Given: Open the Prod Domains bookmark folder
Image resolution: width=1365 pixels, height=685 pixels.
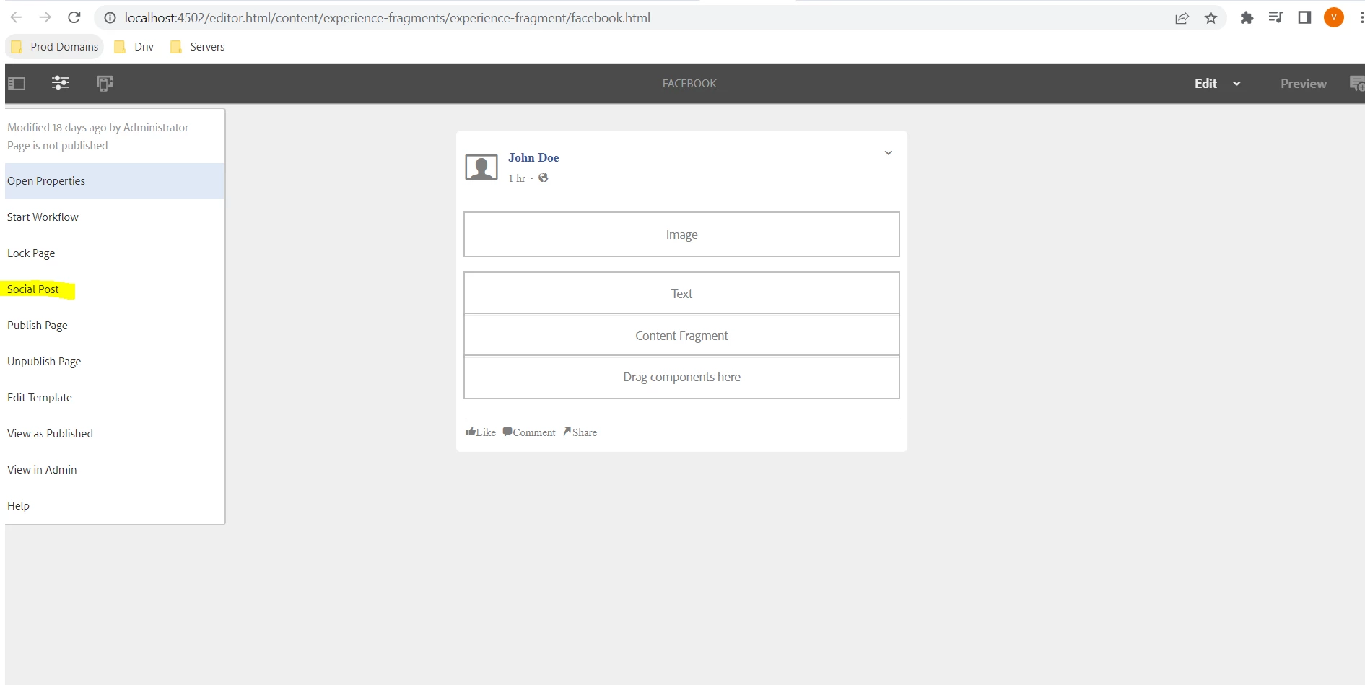Looking at the screenshot, I should [x=55, y=47].
